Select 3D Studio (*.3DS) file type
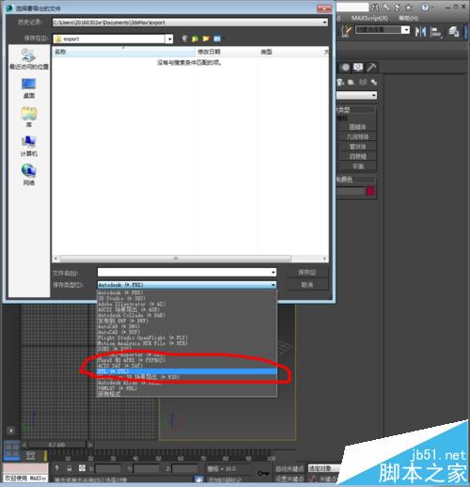This screenshot has height=487, width=470. 187,298
